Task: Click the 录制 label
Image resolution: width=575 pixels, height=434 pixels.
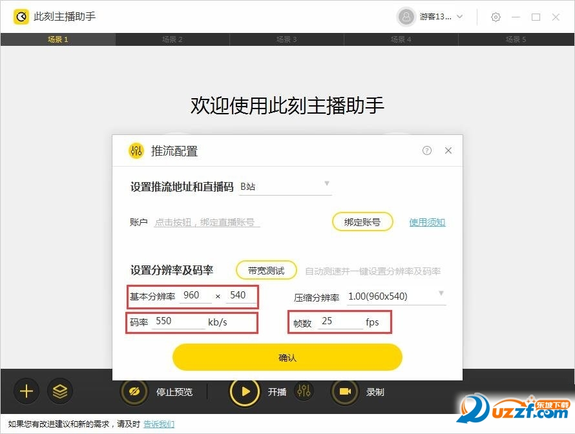Action: [x=375, y=392]
